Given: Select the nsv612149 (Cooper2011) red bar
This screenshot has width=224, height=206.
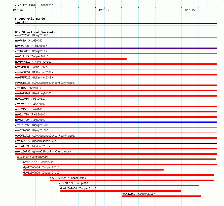Looking at the screenshot, I should (71, 59).
